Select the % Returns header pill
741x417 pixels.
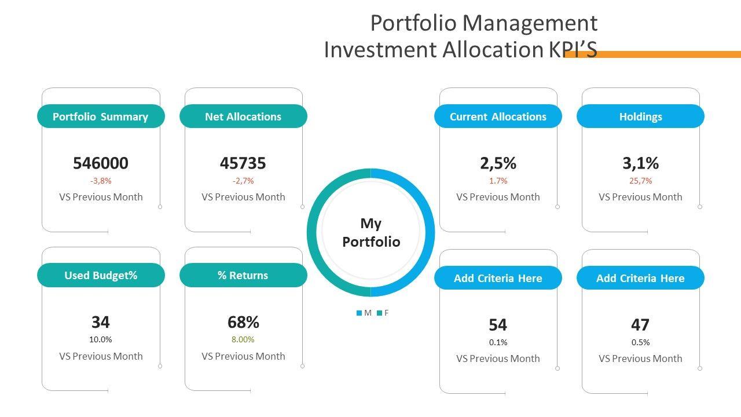coord(243,275)
